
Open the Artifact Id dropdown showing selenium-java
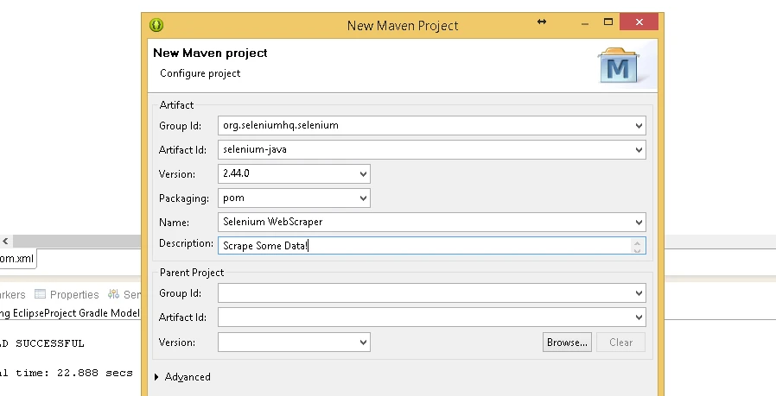[x=639, y=150]
